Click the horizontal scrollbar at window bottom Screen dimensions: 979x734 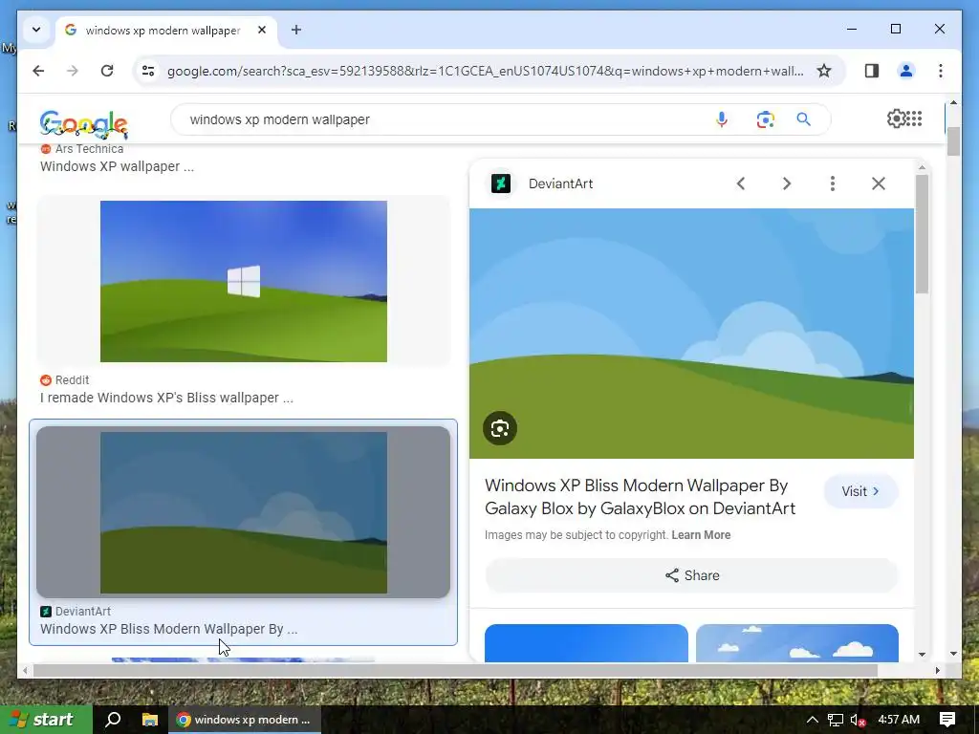(455, 670)
